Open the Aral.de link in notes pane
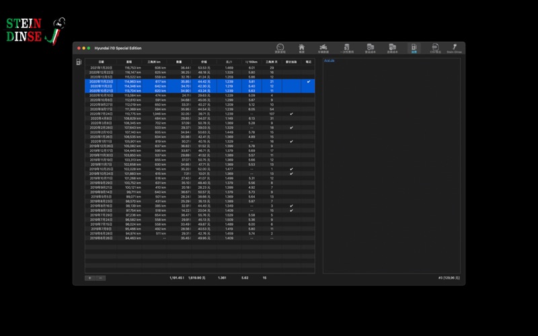This screenshot has height=336, width=538. (329, 60)
